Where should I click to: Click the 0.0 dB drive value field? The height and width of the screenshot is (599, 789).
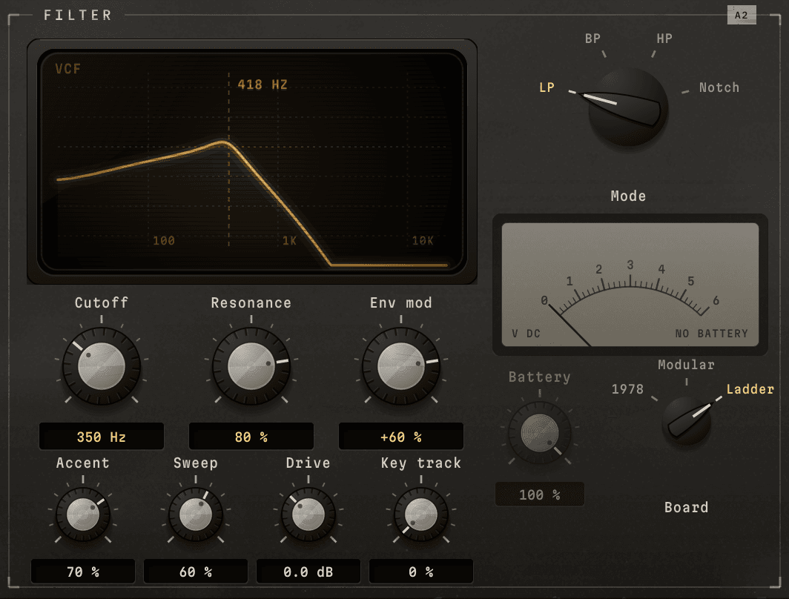(x=308, y=572)
